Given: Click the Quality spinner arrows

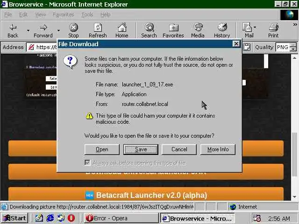Looking at the screenshot, I should 293,47.
